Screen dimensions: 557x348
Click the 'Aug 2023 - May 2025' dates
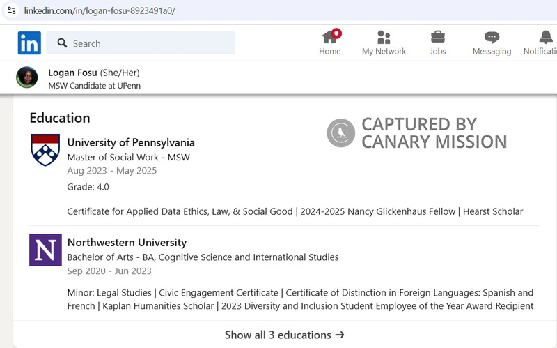pos(111,171)
